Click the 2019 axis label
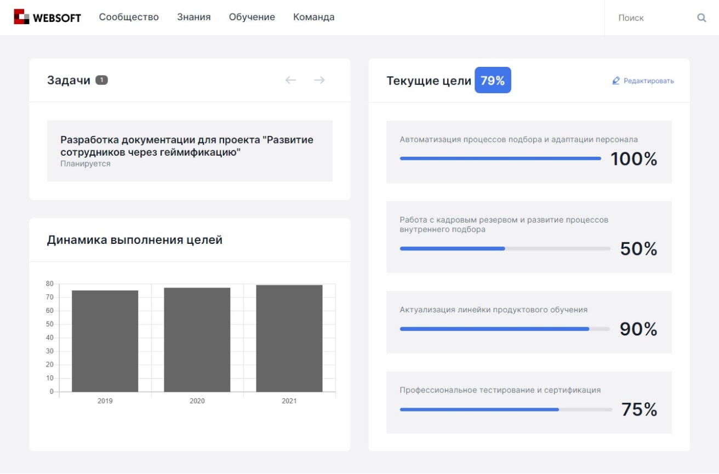The width and height of the screenshot is (719, 474). (x=105, y=401)
